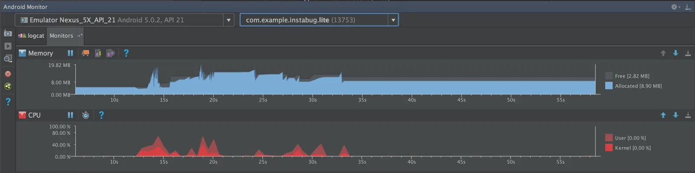Open CPU monitor help question mark
The width and height of the screenshot is (695, 173).
point(101,115)
